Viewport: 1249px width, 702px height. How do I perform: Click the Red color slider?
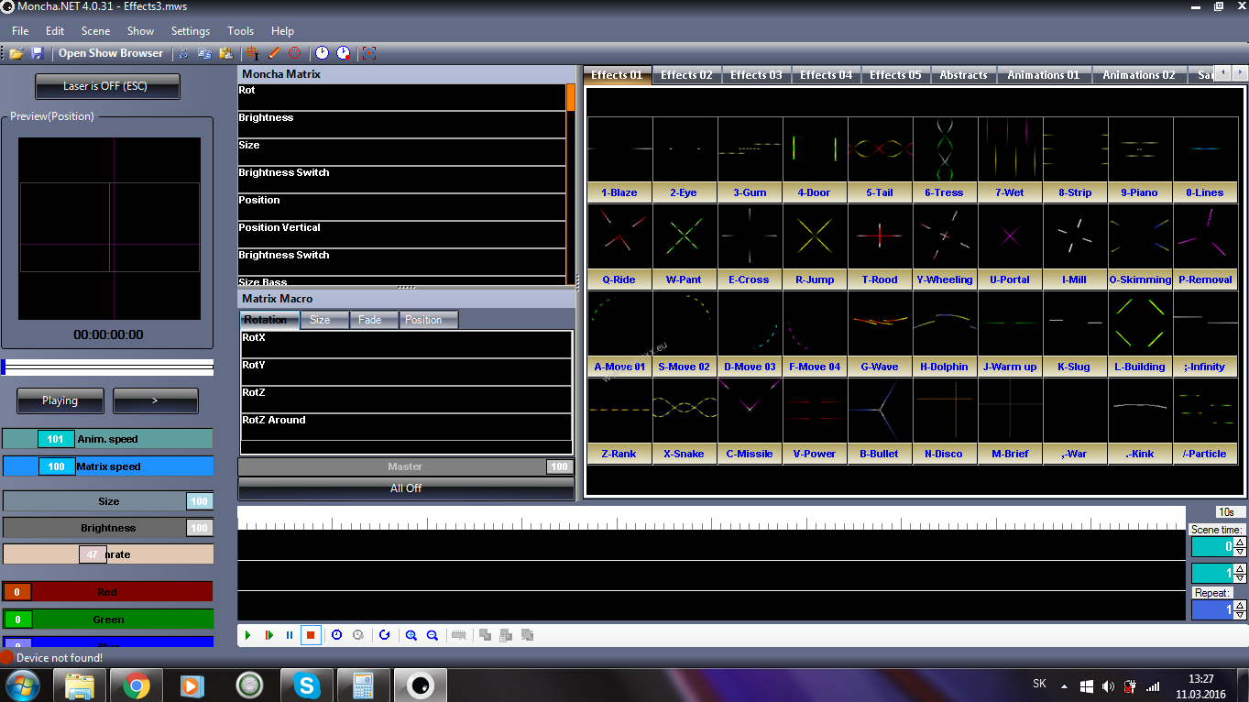click(x=108, y=592)
